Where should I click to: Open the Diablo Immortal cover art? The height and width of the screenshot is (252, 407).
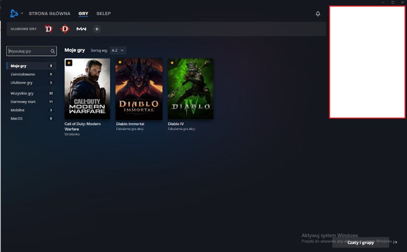[139, 89]
